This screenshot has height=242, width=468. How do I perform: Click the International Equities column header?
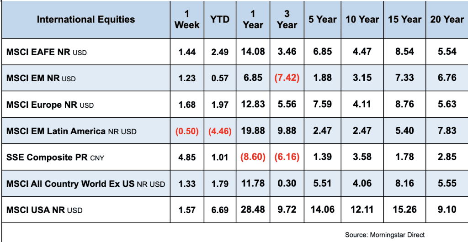(86, 20)
